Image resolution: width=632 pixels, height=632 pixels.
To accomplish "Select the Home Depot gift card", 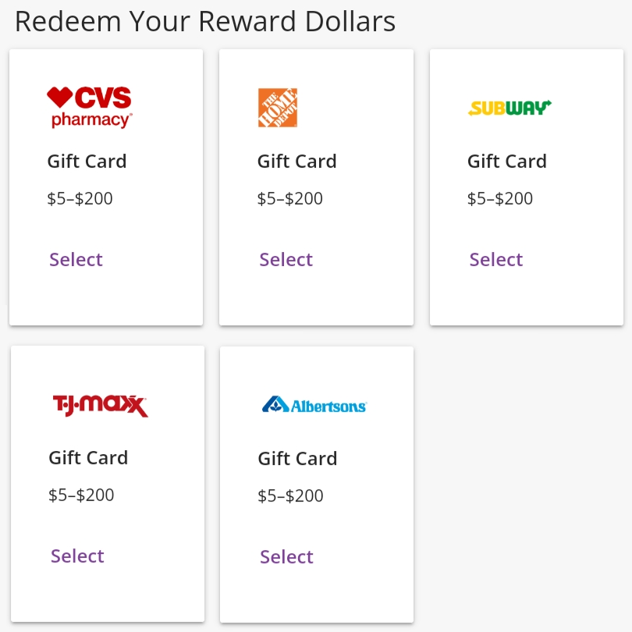I will pyautogui.click(x=286, y=259).
